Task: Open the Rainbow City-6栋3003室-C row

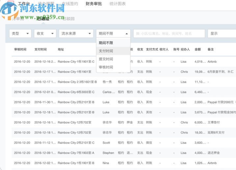Action: pyautogui.click(x=76, y=92)
